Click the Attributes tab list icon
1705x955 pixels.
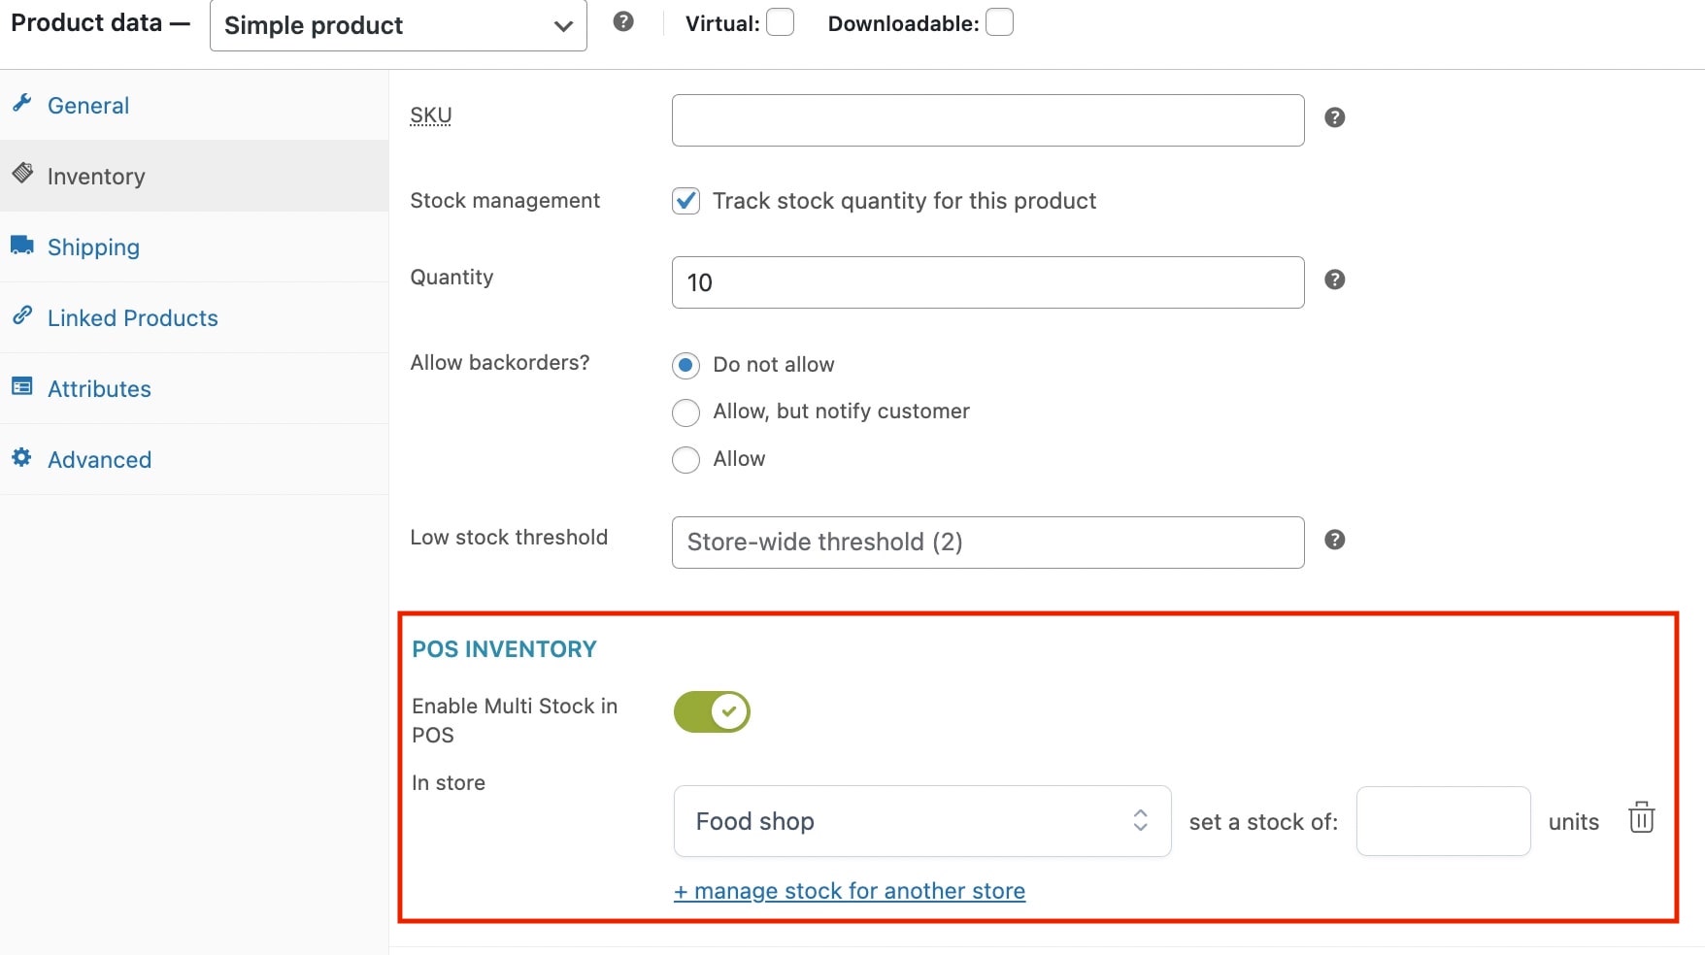(x=21, y=386)
